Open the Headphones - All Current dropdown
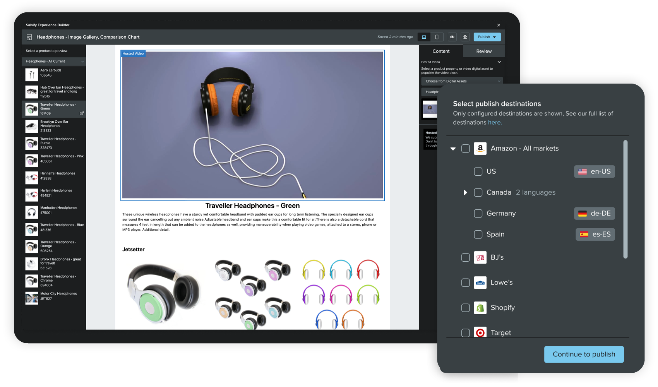The width and height of the screenshot is (658, 387). [54, 62]
